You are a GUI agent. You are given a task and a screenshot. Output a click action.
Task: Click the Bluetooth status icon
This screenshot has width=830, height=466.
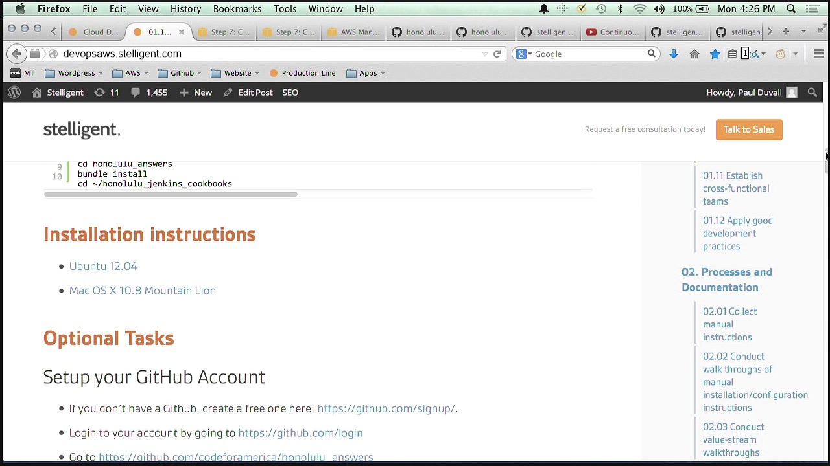pyautogui.click(x=620, y=9)
